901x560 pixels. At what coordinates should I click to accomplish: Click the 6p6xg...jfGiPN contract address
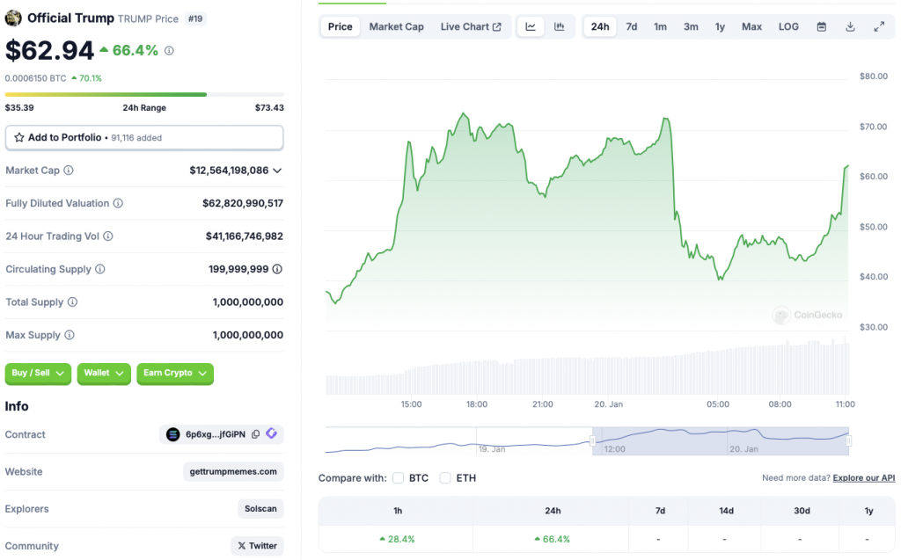point(216,434)
